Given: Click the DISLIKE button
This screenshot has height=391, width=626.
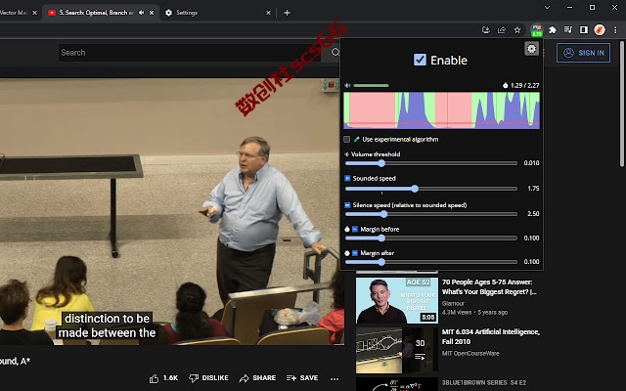Looking at the screenshot, I should [x=208, y=378].
